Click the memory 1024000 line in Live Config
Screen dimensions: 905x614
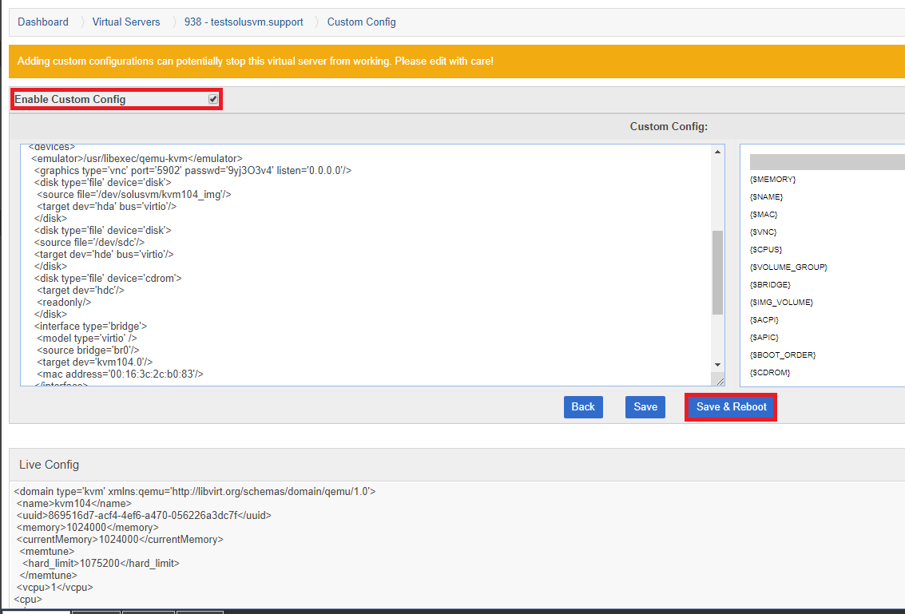88,528
